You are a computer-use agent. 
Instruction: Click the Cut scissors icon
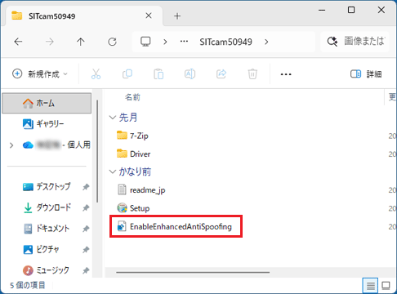pyautogui.click(x=96, y=73)
